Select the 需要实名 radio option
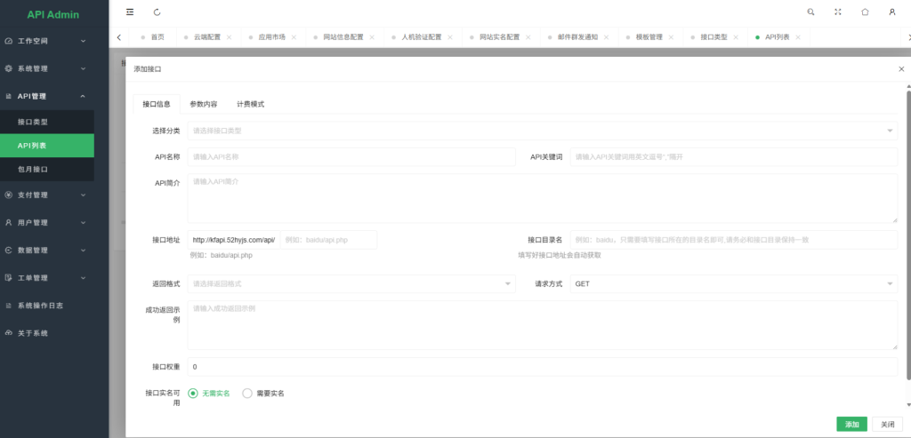Viewport: 911px width, 438px height. pos(263,394)
